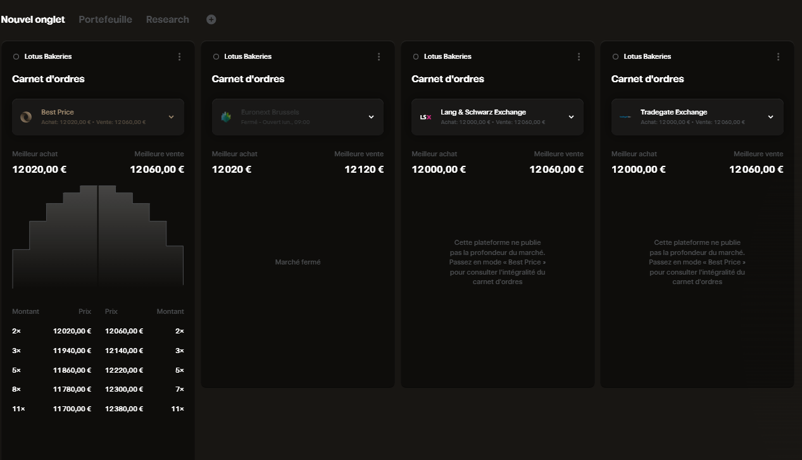Click Lang & Schwarz LSX logo
802x460 pixels.
tap(425, 116)
